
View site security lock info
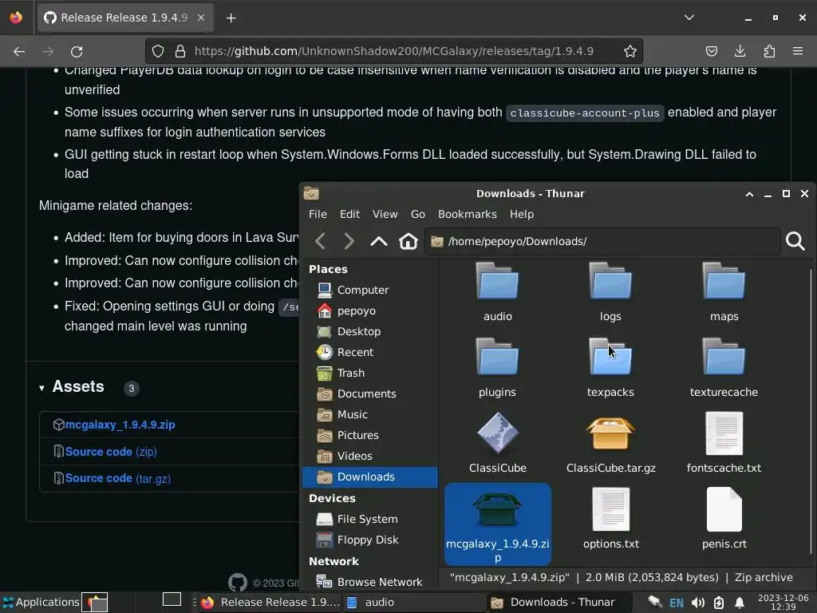[x=180, y=51]
